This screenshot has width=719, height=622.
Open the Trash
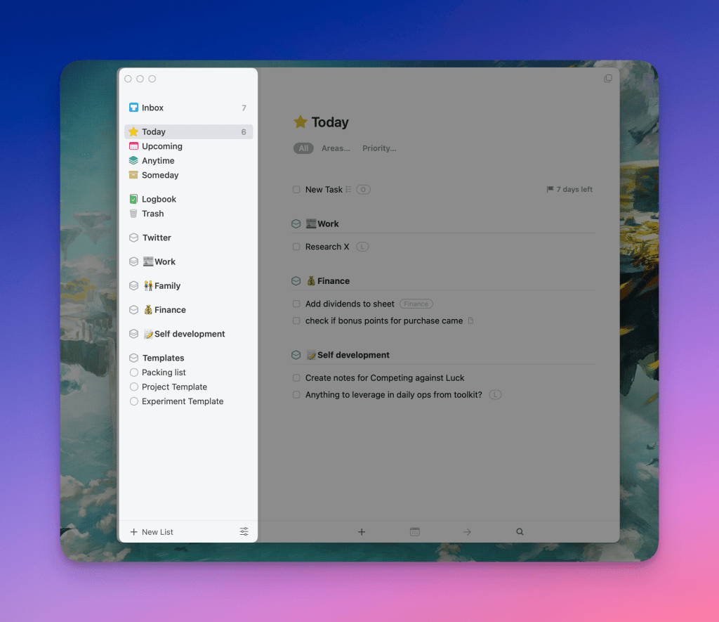click(152, 214)
